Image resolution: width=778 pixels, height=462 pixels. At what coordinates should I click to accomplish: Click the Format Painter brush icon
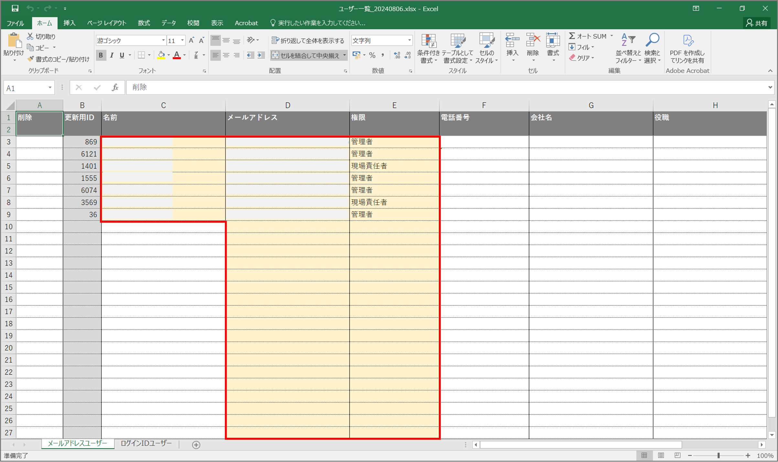pyautogui.click(x=30, y=59)
